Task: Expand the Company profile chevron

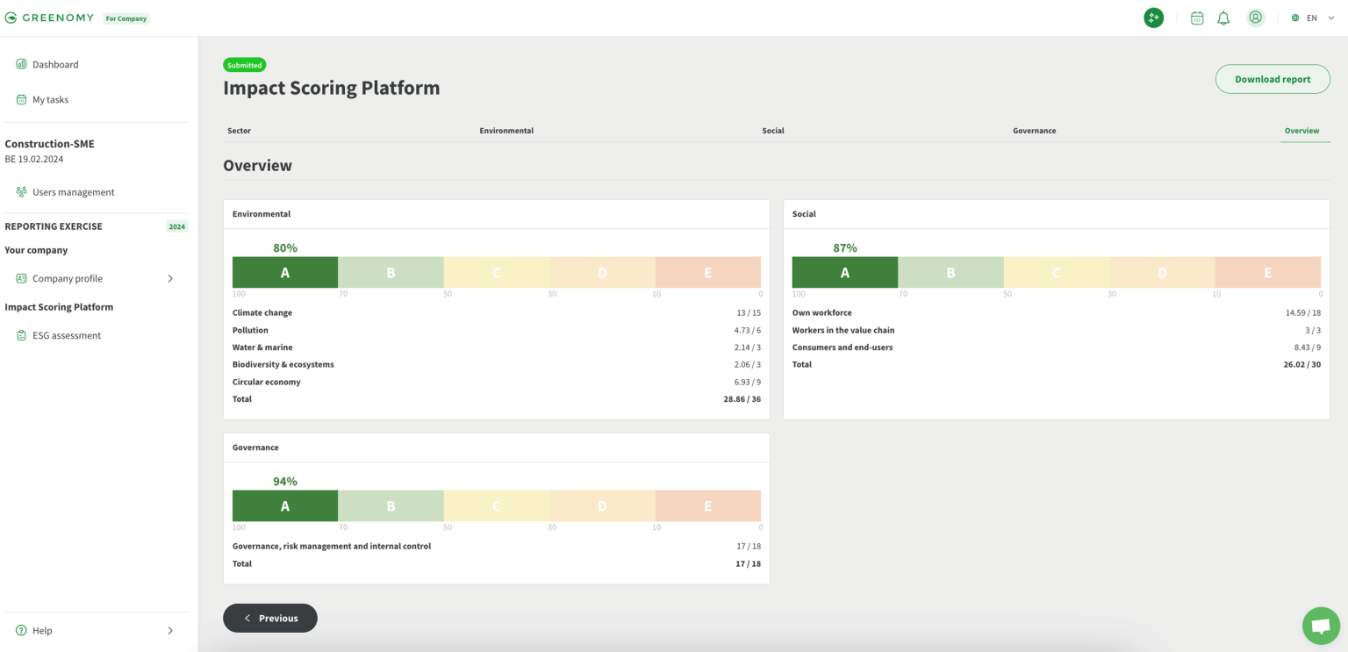Action: point(170,279)
